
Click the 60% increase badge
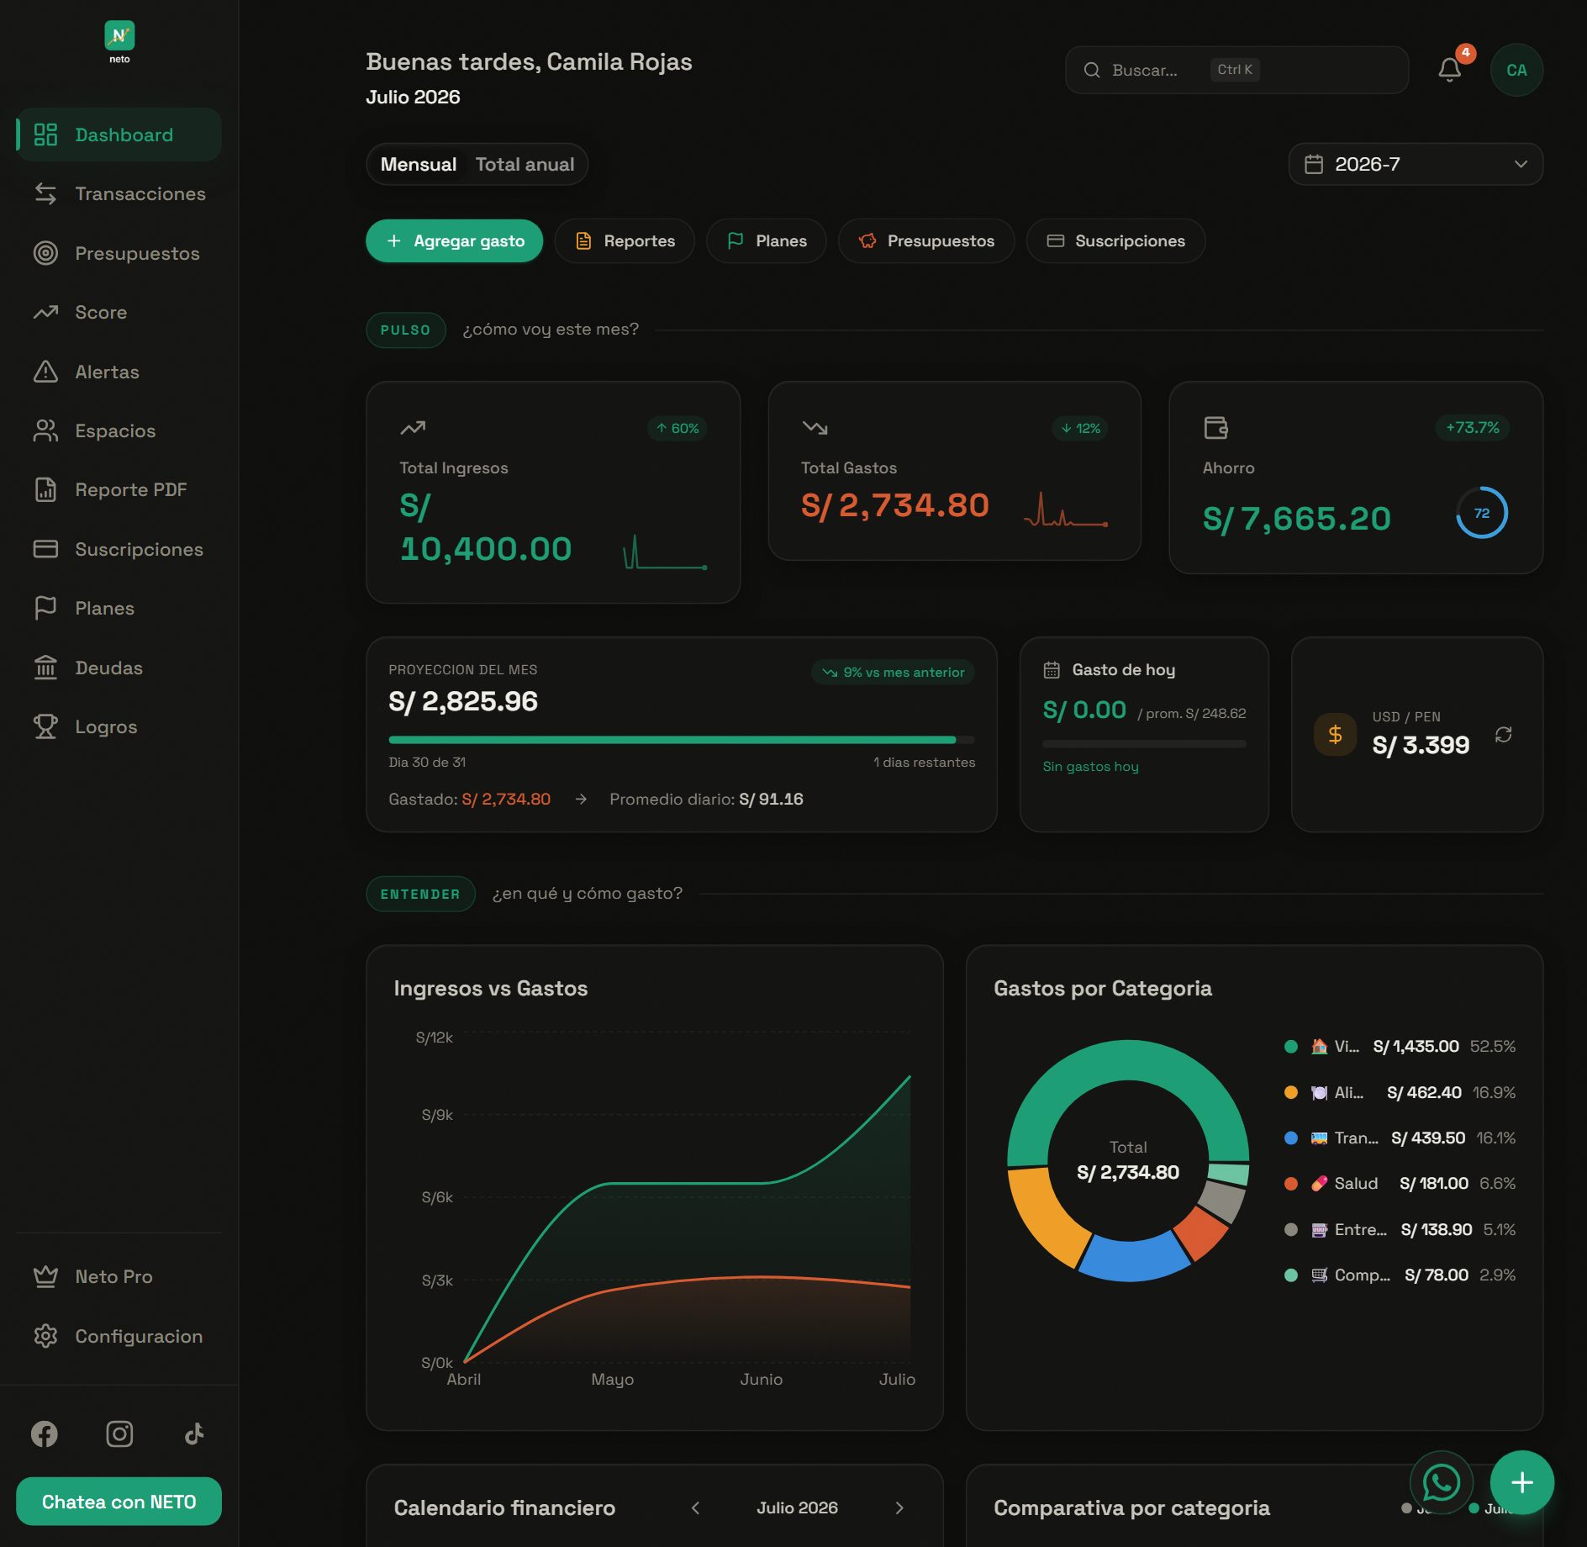[x=678, y=428]
